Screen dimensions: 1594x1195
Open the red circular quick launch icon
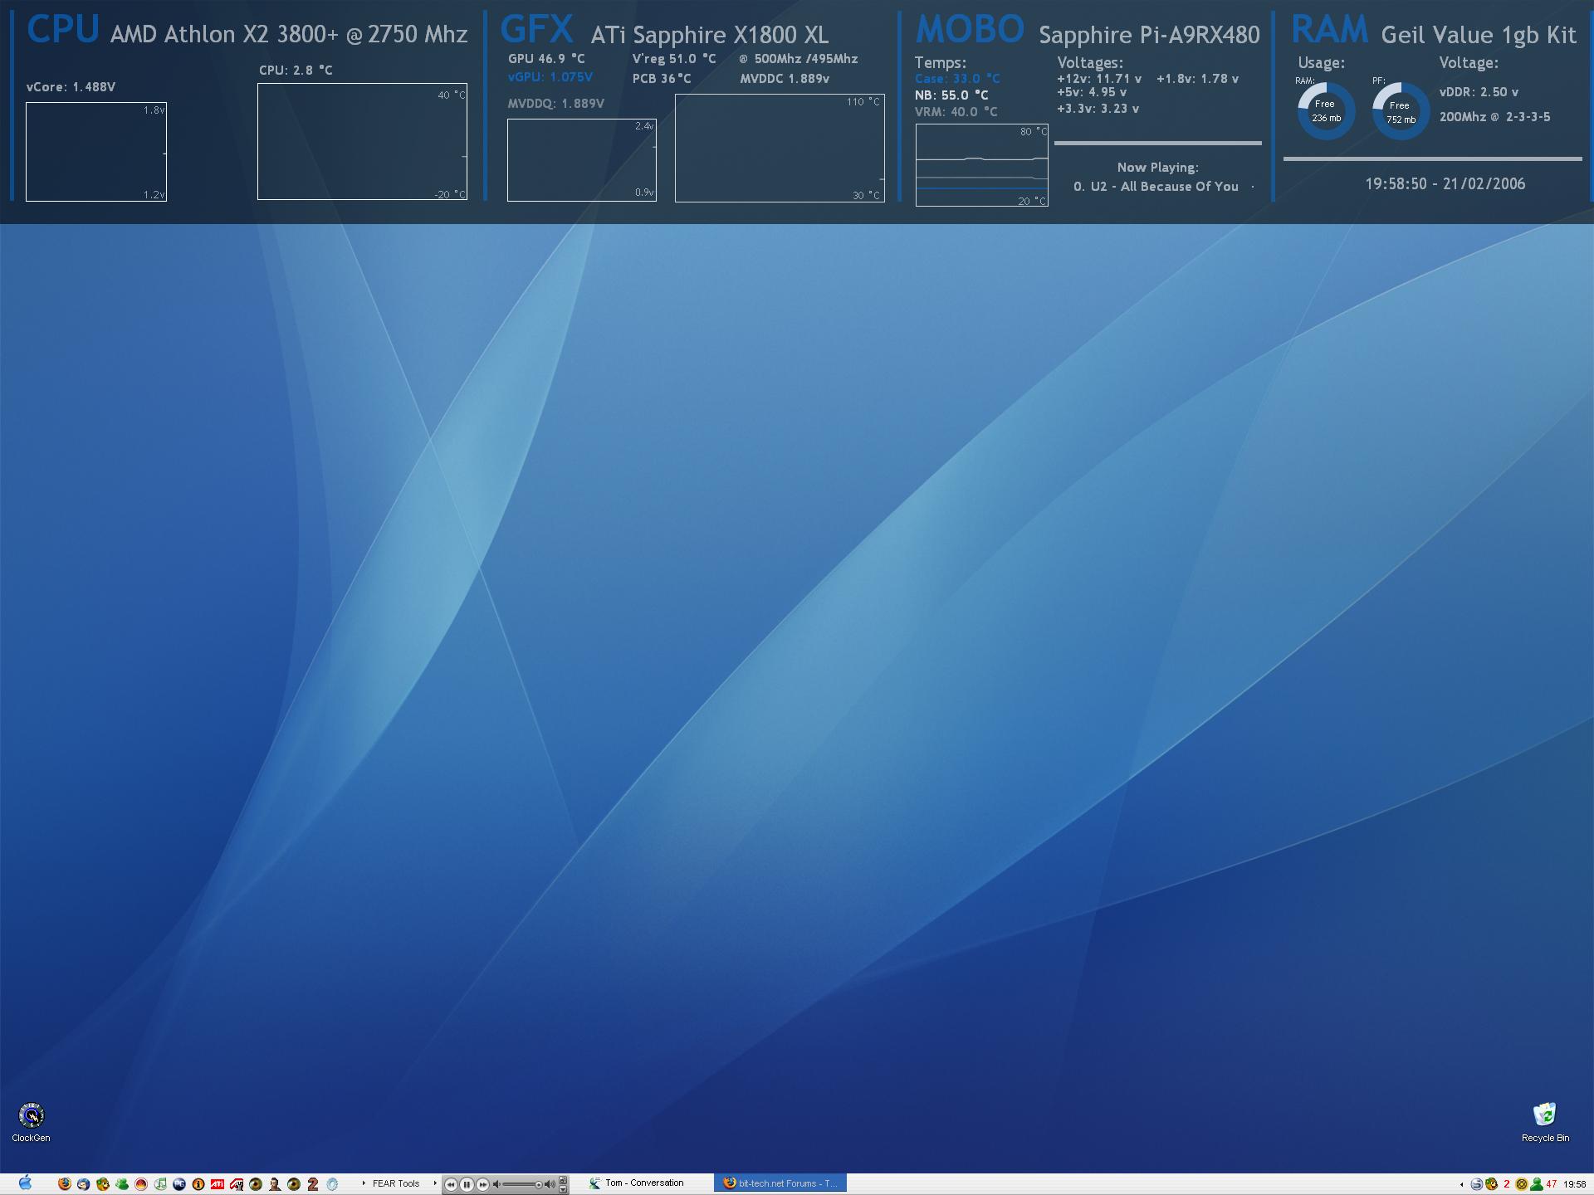tap(141, 1184)
